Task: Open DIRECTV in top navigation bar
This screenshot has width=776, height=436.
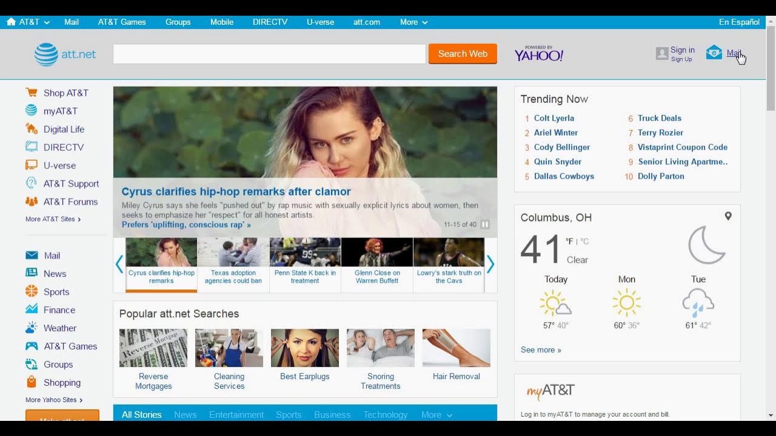Action: [270, 22]
